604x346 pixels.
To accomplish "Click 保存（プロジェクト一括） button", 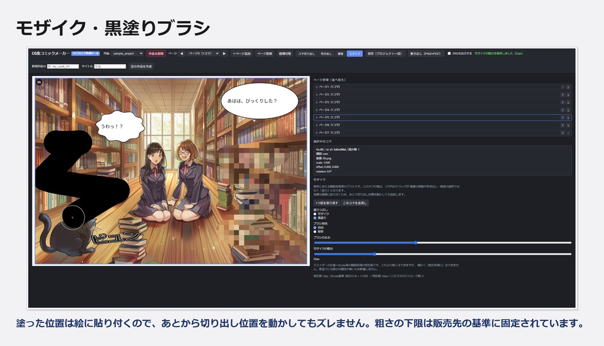I will pyautogui.click(x=385, y=54).
